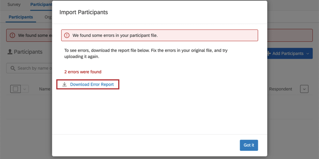
Task: Switch to the Survey tab
Action: (14, 5)
